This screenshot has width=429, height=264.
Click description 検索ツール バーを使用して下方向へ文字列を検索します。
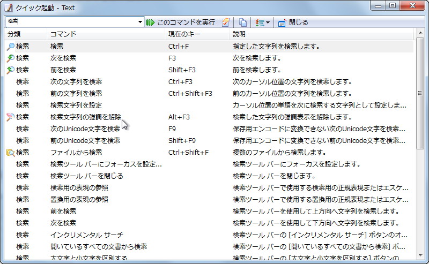(x=316, y=223)
